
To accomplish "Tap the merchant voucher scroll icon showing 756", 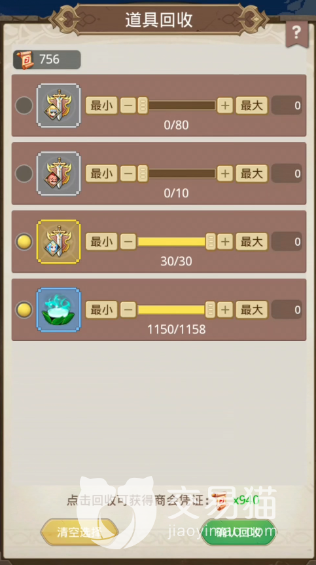I will click(26, 60).
